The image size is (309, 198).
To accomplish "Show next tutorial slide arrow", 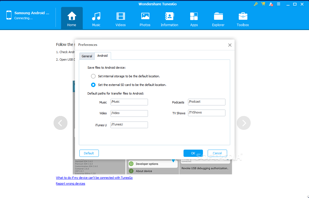I will 244,123.
